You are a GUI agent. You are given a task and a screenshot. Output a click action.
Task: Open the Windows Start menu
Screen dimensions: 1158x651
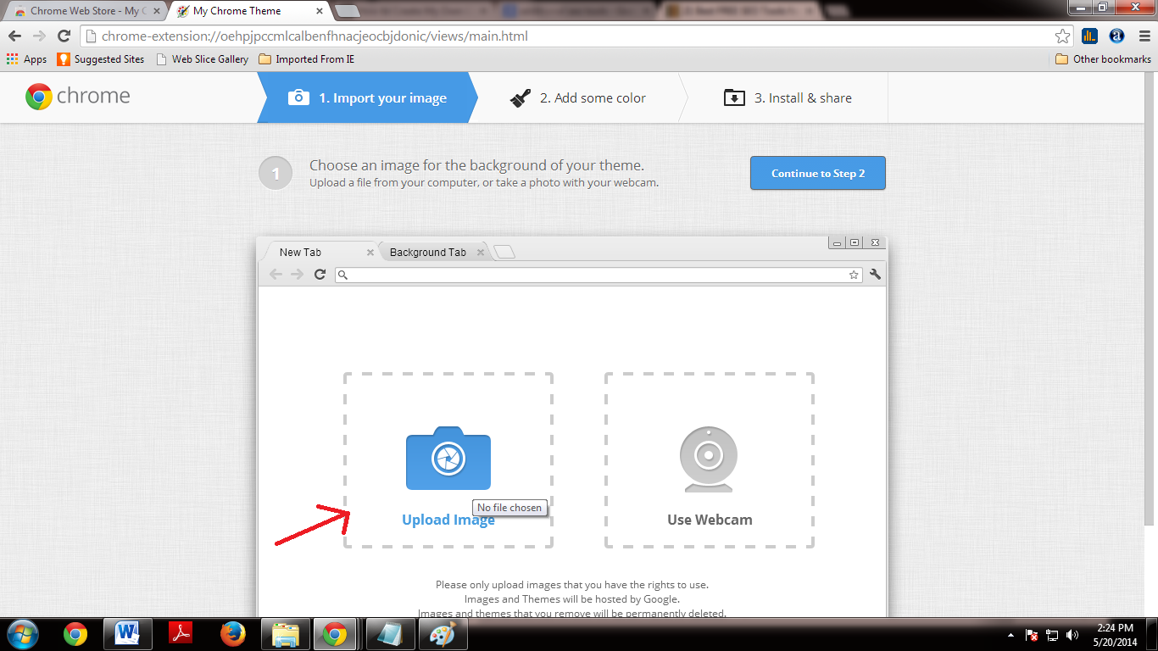click(22, 634)
